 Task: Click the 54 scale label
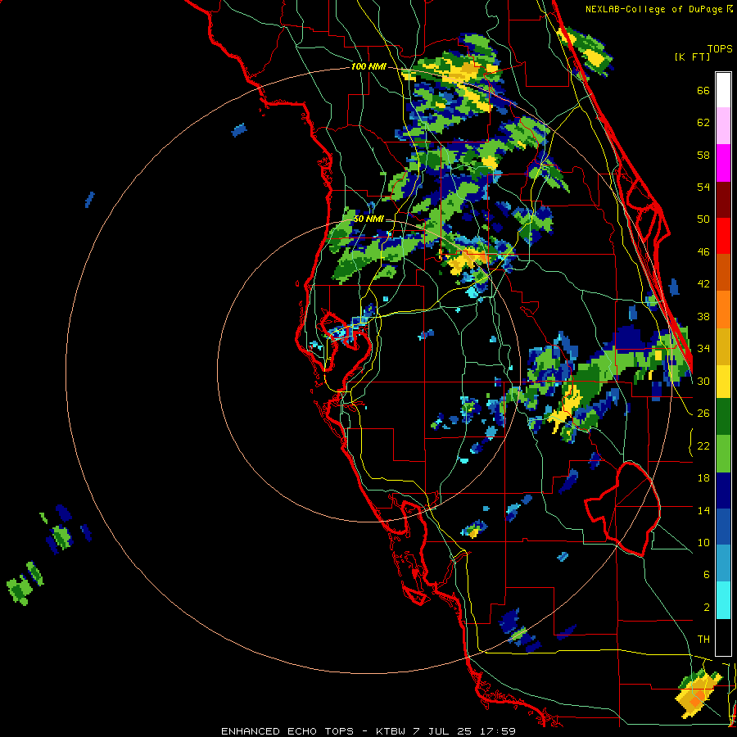click(x=703, y=187)
